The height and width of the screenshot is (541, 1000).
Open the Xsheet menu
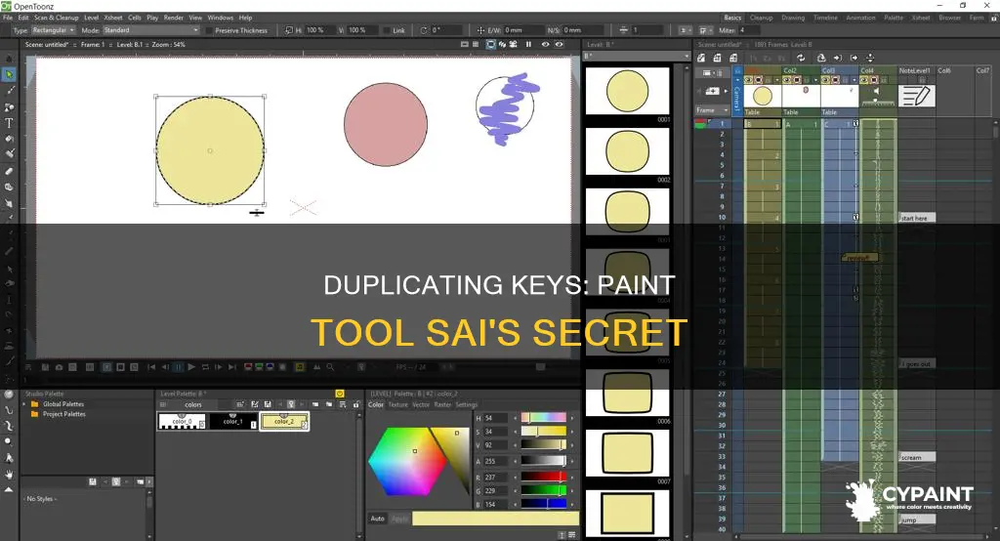click(113, 18)
